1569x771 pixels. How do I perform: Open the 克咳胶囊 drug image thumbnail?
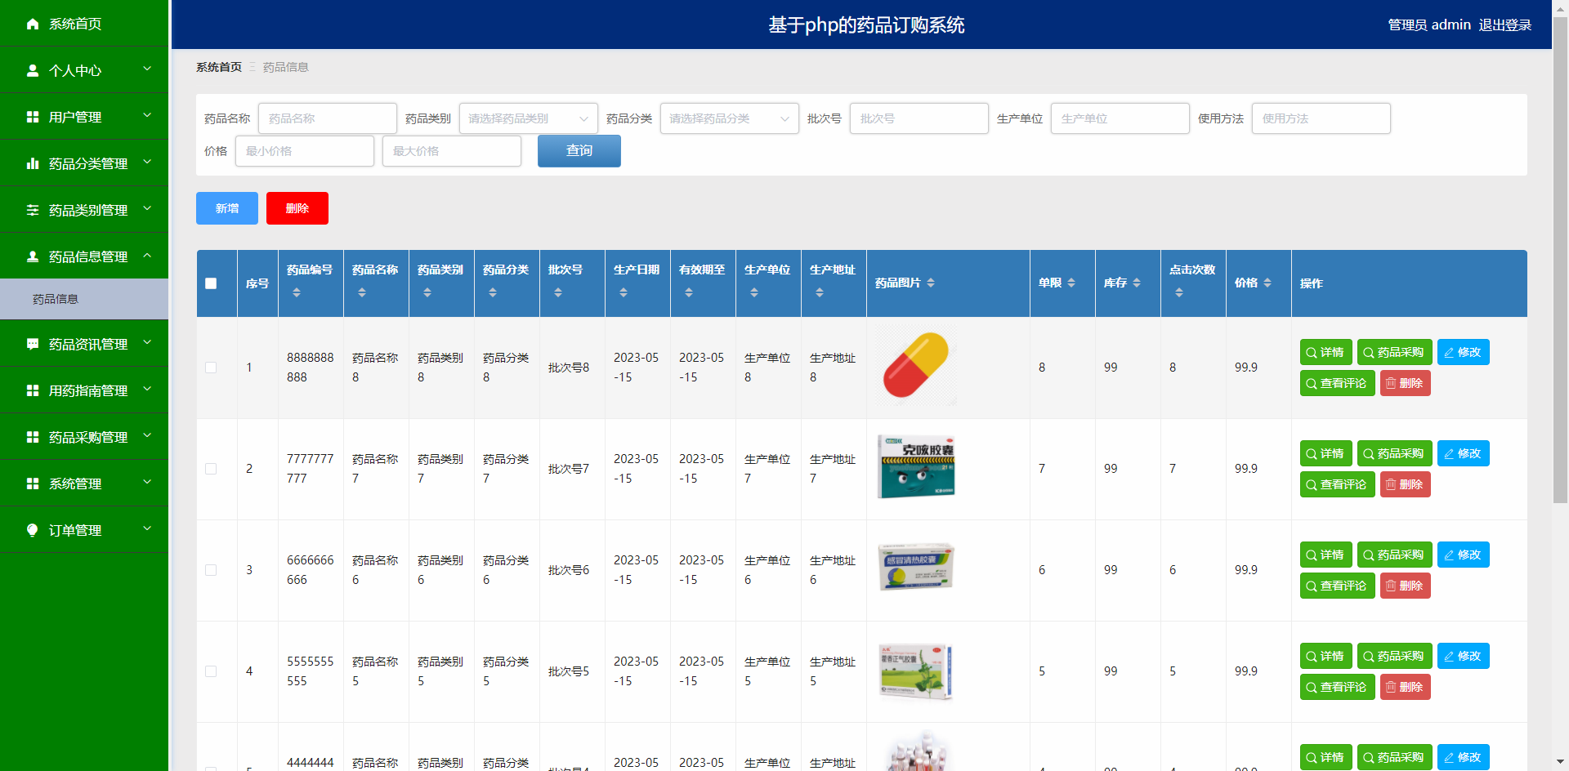[916, 466]
